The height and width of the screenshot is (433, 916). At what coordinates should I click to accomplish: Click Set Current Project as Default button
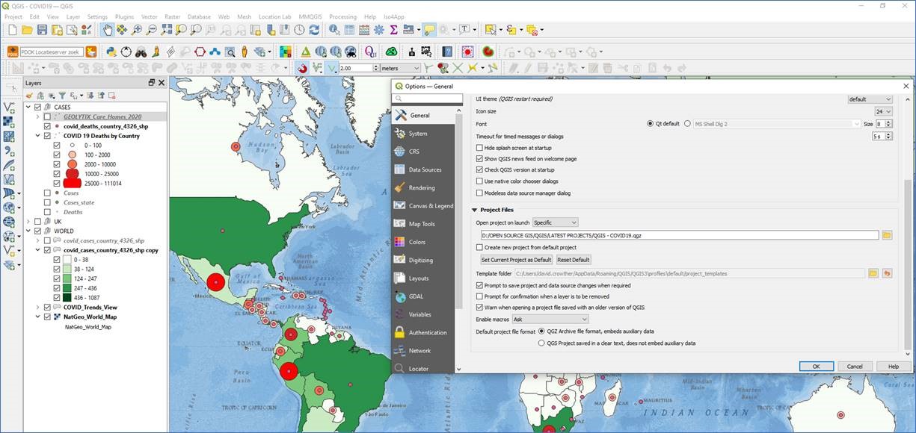(516, 260)
